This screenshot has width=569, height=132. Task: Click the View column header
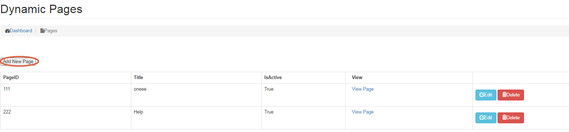(357, 77)
